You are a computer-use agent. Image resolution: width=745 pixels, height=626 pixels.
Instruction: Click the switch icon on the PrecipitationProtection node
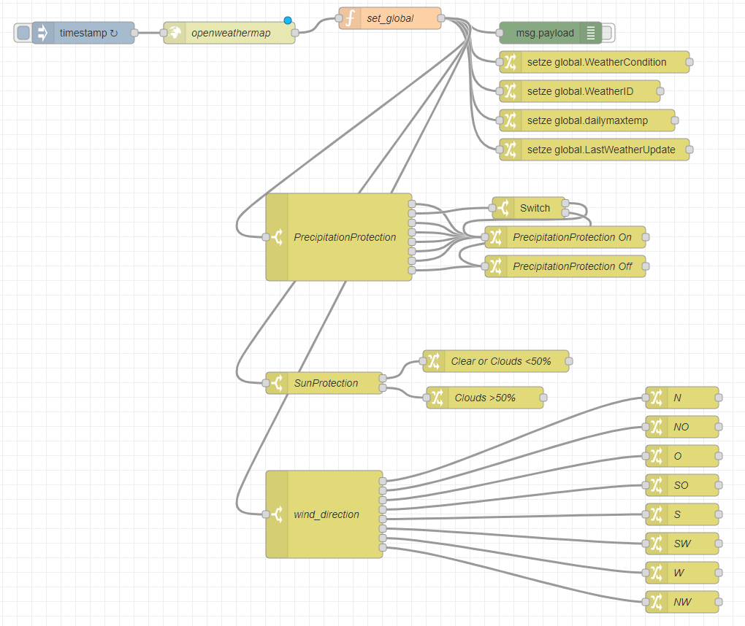(x=278, y=237)
